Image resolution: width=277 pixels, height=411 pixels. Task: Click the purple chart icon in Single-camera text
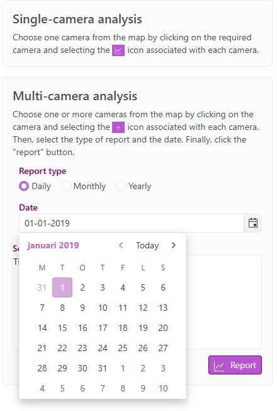[118, 50]
